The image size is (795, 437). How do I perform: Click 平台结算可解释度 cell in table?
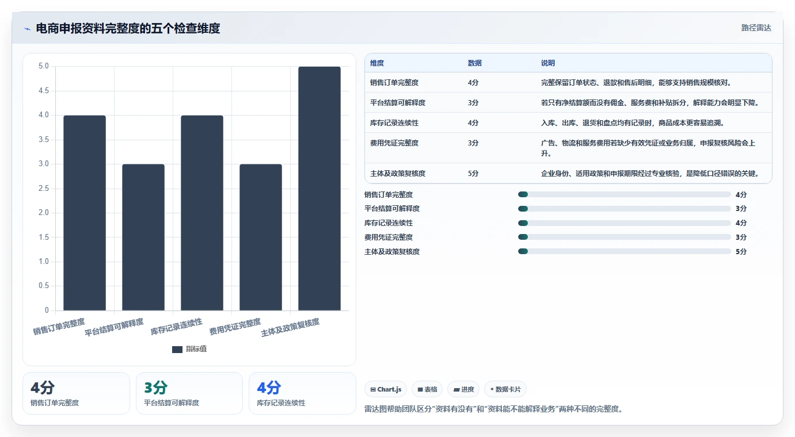pos(398,103)
